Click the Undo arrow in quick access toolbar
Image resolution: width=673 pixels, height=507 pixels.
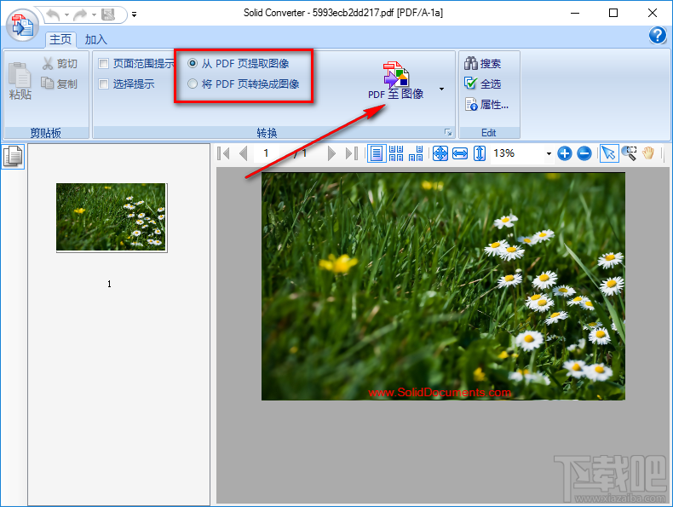[53, 15]
